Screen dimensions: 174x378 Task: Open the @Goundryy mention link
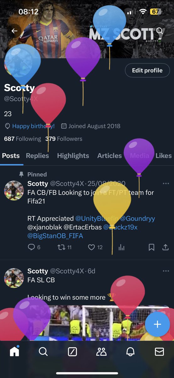click(x=138, y=218)
